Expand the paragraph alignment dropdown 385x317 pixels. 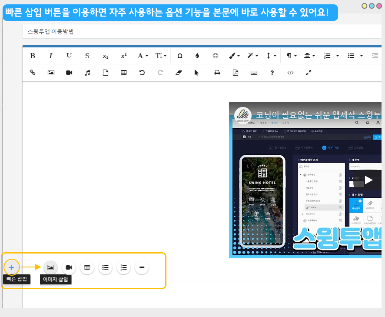click(309, 56)
